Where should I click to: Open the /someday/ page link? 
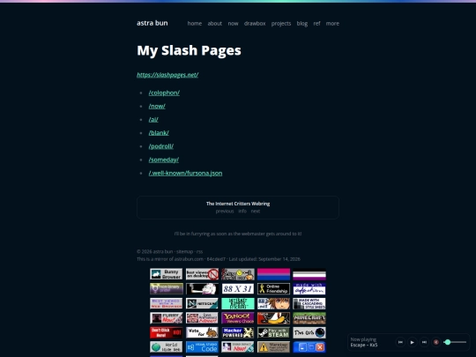[x=164, y=160]
